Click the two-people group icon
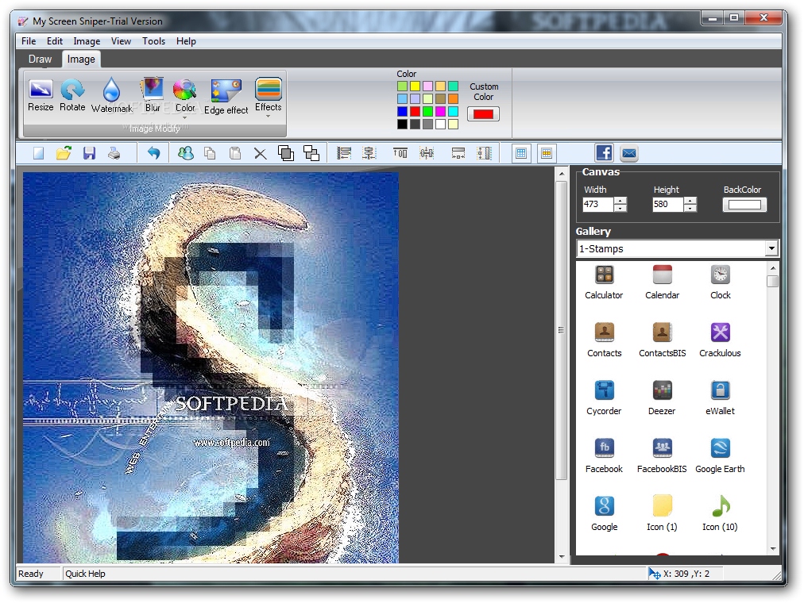Viewport: 804px width, 603px height. click(186, 153)
